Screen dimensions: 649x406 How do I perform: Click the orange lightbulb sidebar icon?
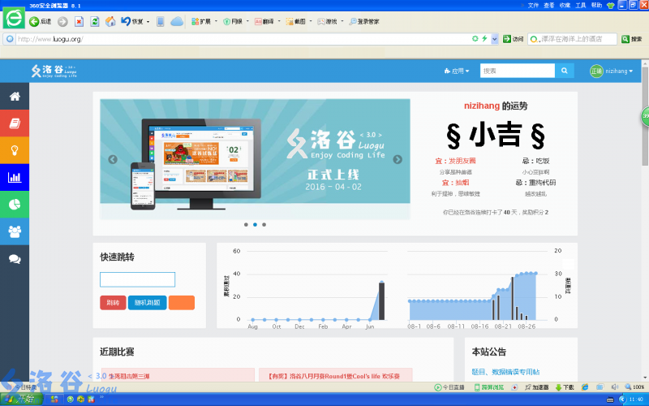point(15,150)
